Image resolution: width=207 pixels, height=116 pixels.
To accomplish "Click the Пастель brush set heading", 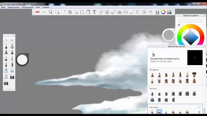I will click(x=153, y=89).
